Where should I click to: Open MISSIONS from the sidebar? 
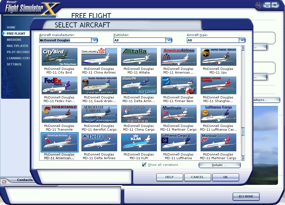[14, 40]
